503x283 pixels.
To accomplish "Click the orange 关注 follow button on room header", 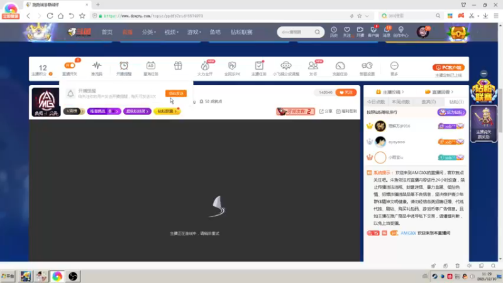I will tap(346, 92).
